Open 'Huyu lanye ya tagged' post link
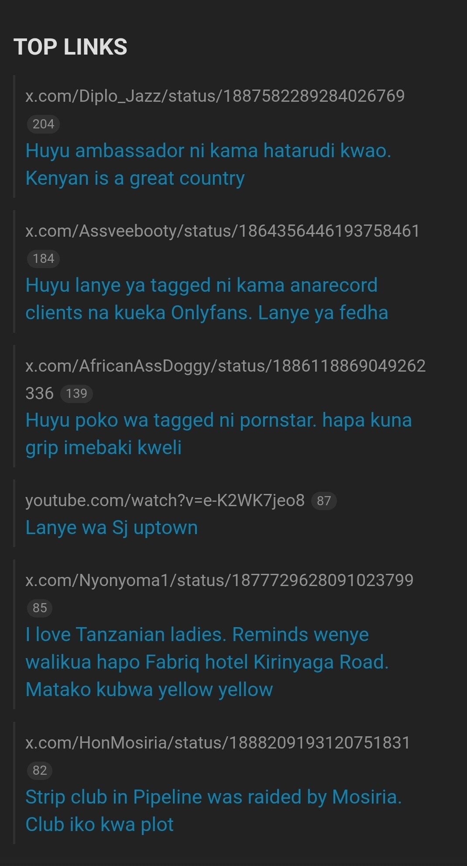Viewport: 467px width, 866px height. click(207, 299)
